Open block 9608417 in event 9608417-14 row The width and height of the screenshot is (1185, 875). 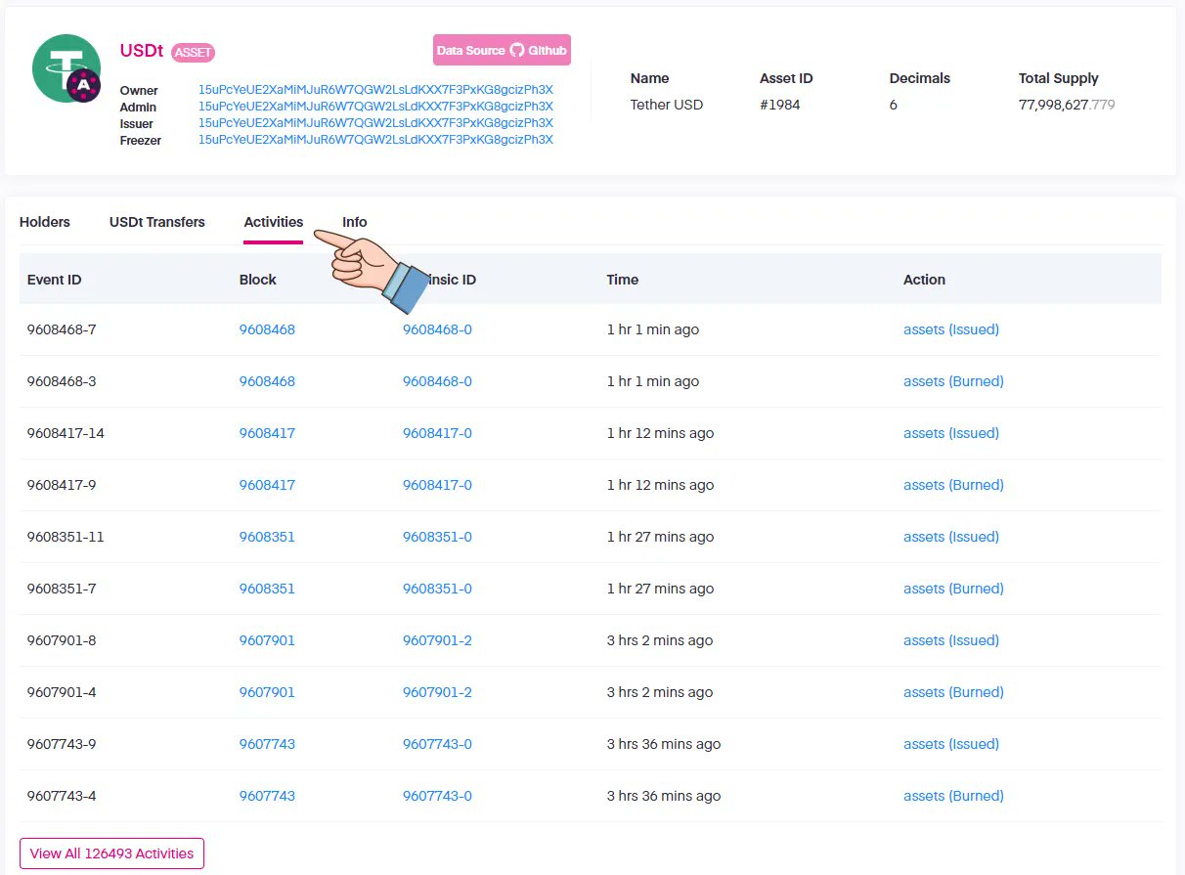267,433
